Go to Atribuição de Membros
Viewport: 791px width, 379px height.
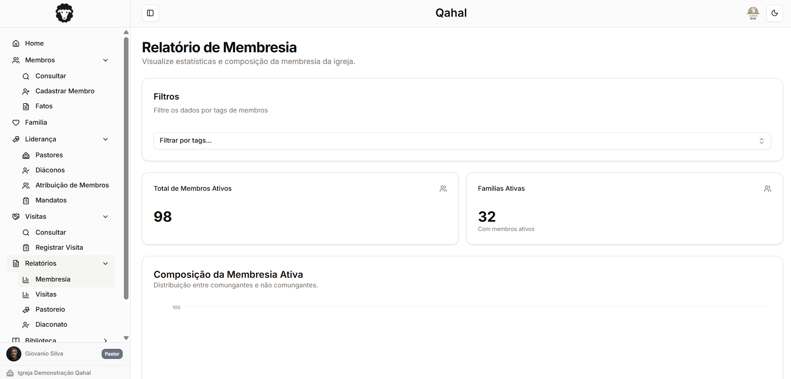click(x=72, y=185)
